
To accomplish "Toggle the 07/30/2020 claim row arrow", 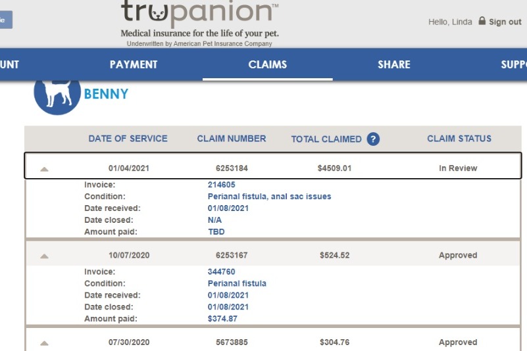I will tap(44, 343).
